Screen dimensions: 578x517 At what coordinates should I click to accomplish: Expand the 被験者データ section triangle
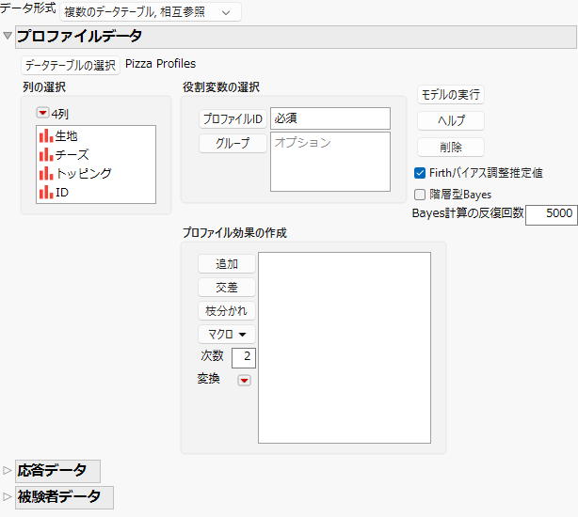tap(7, 496)
